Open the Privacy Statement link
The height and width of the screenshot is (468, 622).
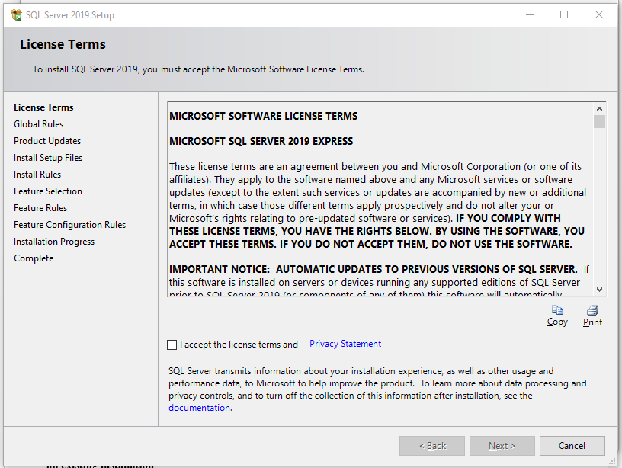(x=345, y=344)
